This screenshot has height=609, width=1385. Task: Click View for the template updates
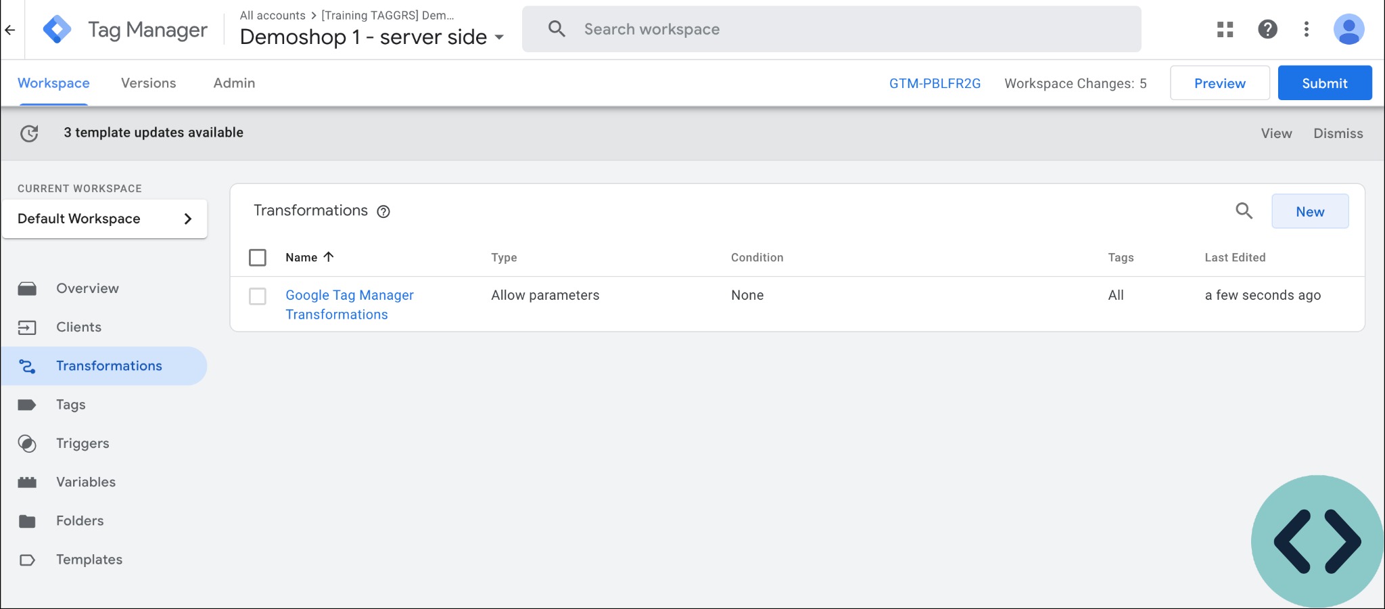pyautogui.click(x=1276, y=133)
